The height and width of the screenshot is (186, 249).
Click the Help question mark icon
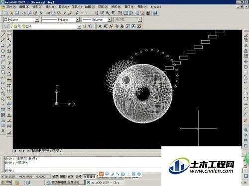pos(155,13)
